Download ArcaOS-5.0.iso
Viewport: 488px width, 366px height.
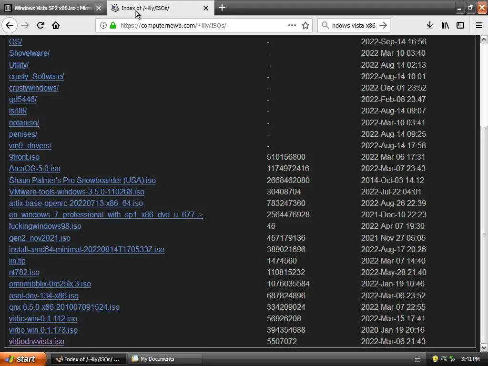[34, 169]
